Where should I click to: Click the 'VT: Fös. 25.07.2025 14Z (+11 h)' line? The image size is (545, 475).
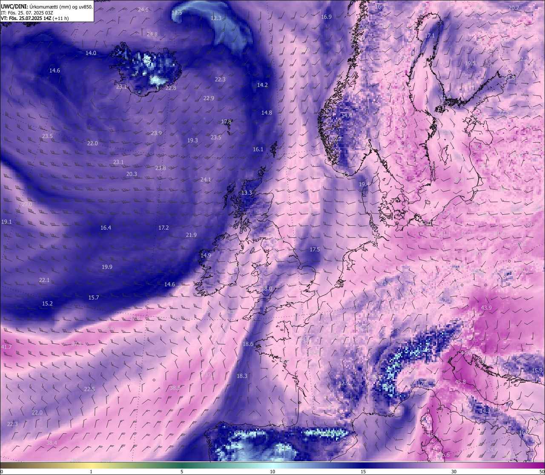[x=34, y=18]
